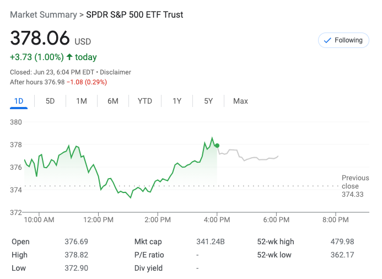Select the YTD tab

point(145,101)
